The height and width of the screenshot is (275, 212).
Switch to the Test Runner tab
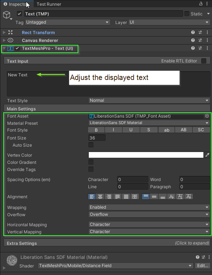[x=49, y=4]
